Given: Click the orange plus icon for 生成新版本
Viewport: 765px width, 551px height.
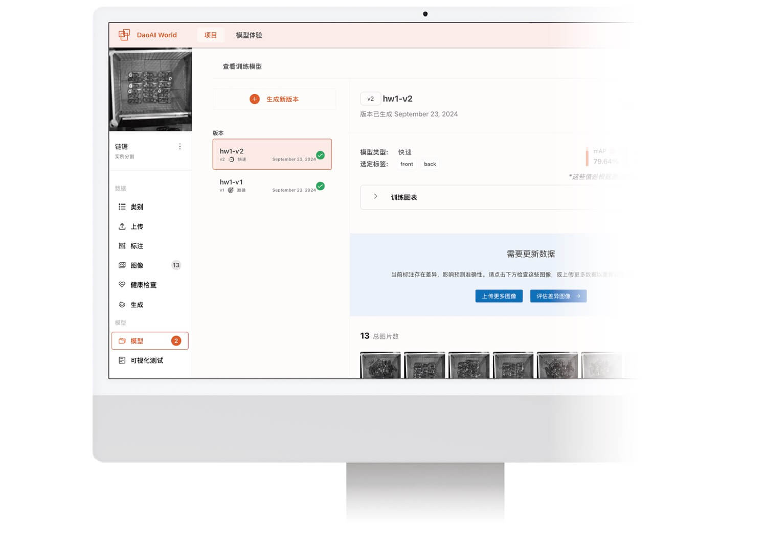Looking at the screenshot, I should [254, 99].
